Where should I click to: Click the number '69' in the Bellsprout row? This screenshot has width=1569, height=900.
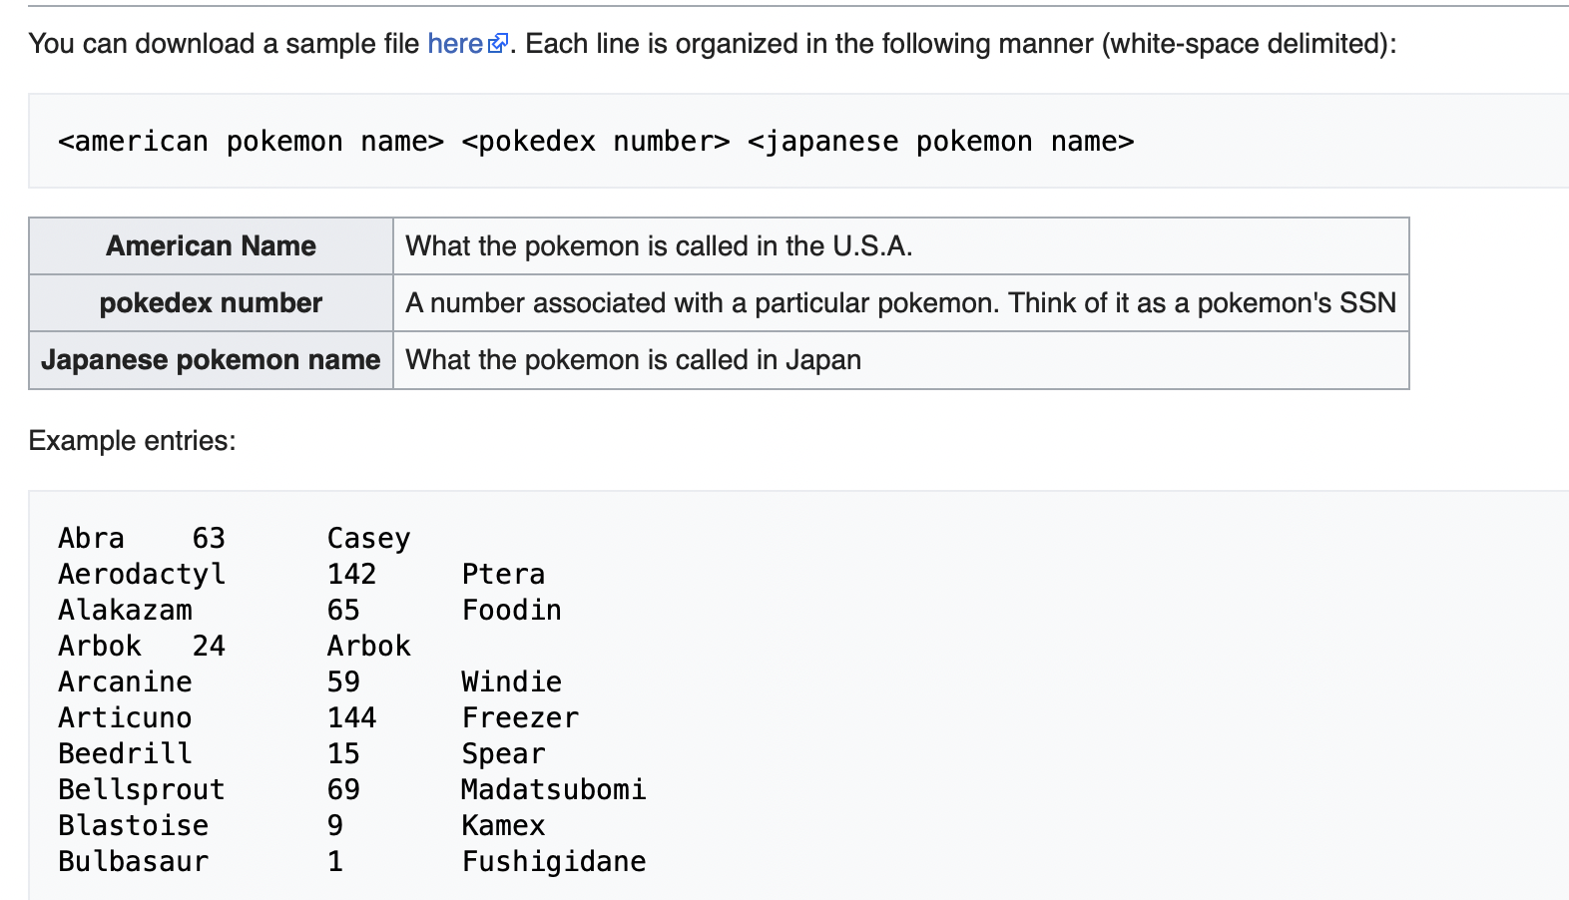[343, 790]
